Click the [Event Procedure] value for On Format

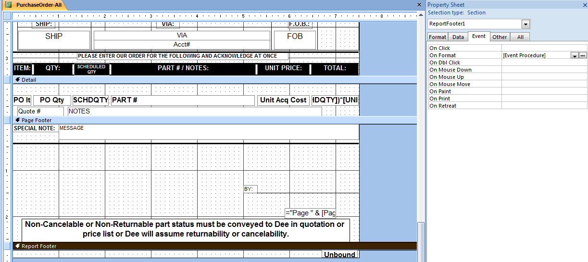point(525,56)
